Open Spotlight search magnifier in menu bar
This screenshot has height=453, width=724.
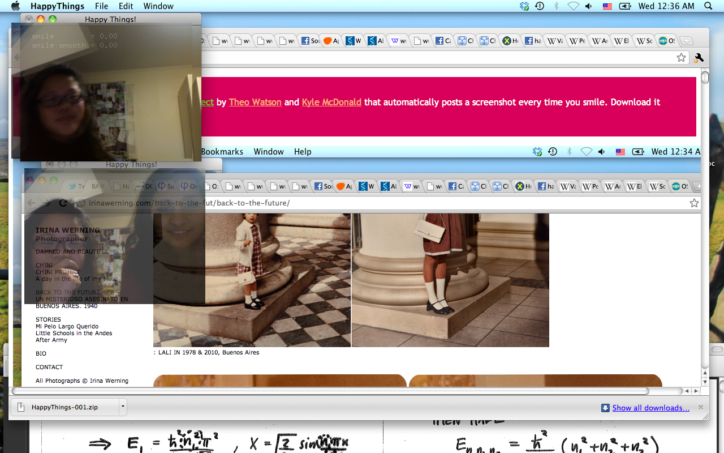(708, 6)
